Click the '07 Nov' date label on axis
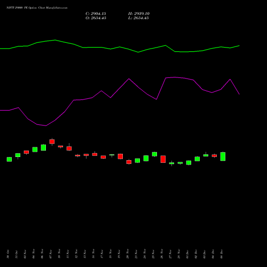 point(51,254)
